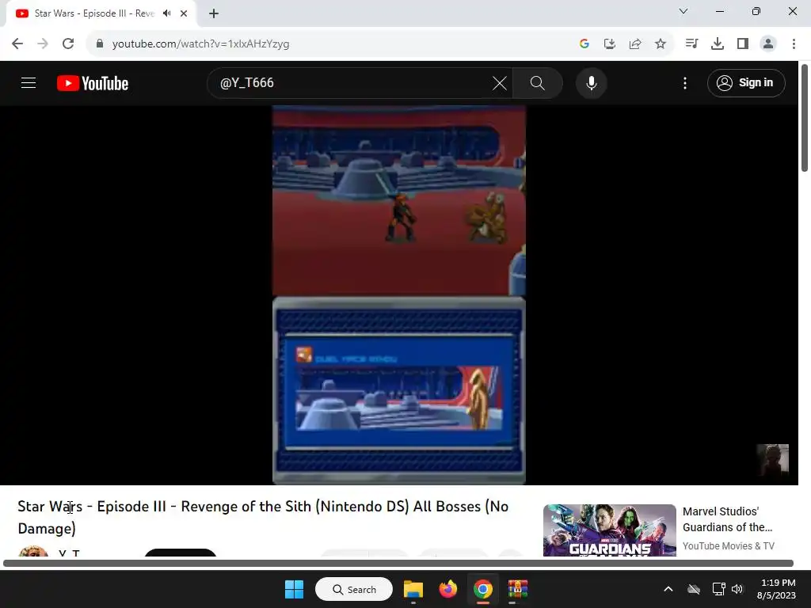Open Marvel Studios' Guardians of the... title
The image size is (811, 608).
click(727, 519)
